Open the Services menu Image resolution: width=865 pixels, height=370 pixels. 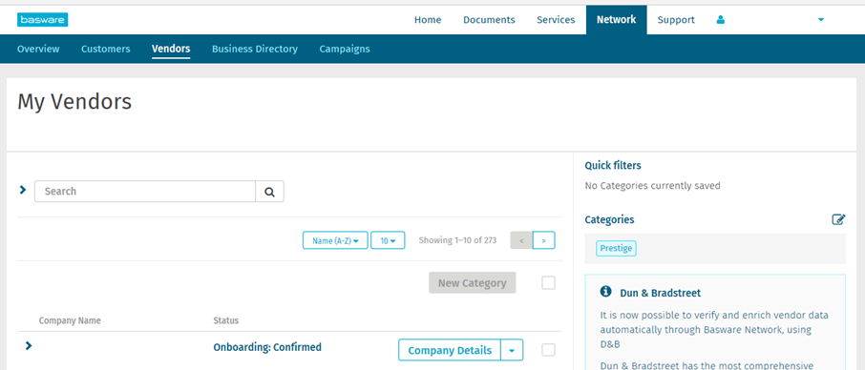(556, 20)
